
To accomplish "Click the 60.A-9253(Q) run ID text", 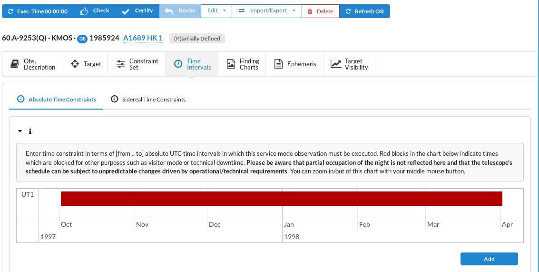I will click(24, 38).
